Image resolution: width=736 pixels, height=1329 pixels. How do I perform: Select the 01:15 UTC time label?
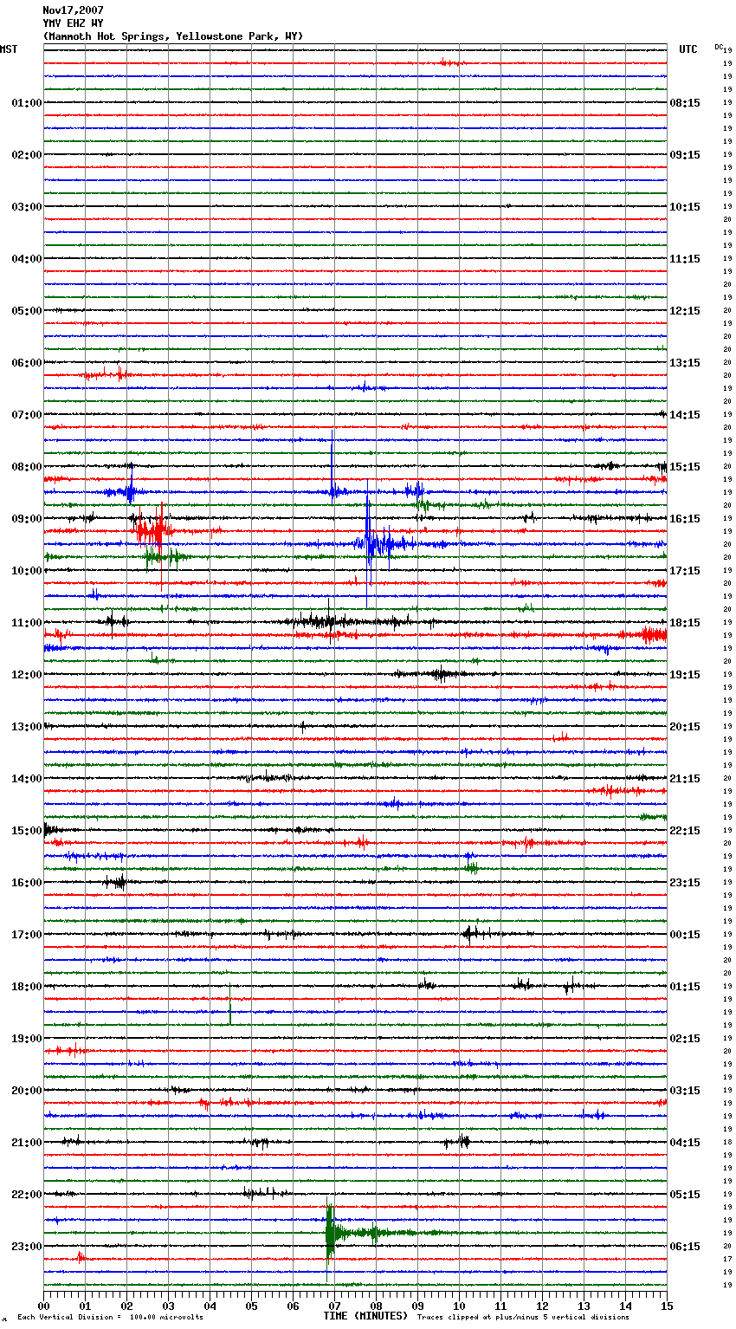[x=685, y=987]
